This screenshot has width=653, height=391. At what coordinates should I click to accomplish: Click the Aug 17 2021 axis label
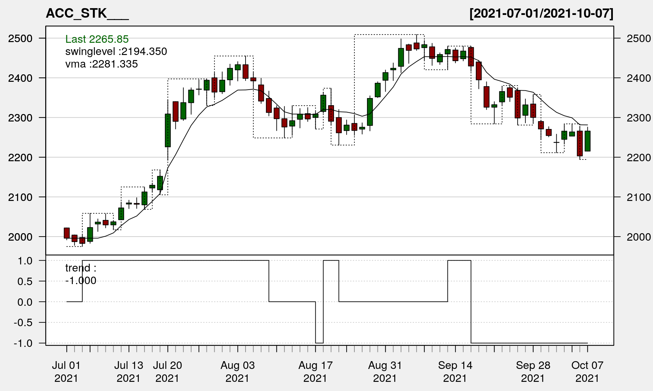coord(315,372)
